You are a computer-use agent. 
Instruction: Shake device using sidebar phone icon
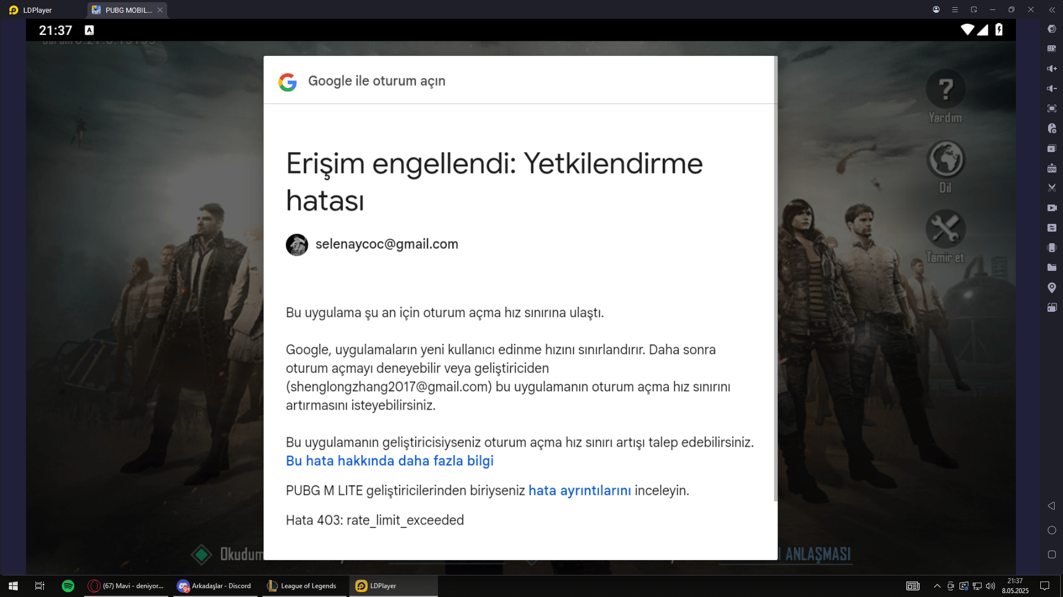click(x=1052, y=248)
